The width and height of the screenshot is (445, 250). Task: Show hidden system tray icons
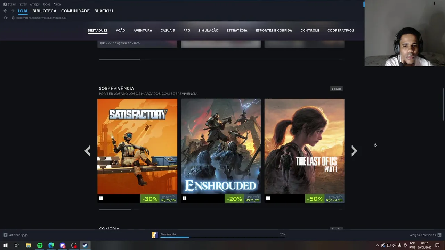point(378,245)
